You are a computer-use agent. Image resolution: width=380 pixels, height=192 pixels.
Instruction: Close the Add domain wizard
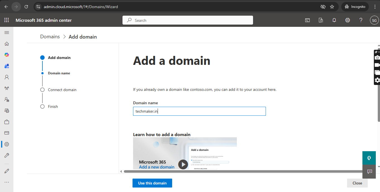point(357,183)
